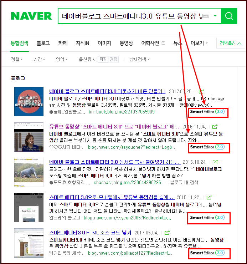Collapse the 검색옵션 panel
Viewport: 247px width, 264px height.
click(231, 43)
